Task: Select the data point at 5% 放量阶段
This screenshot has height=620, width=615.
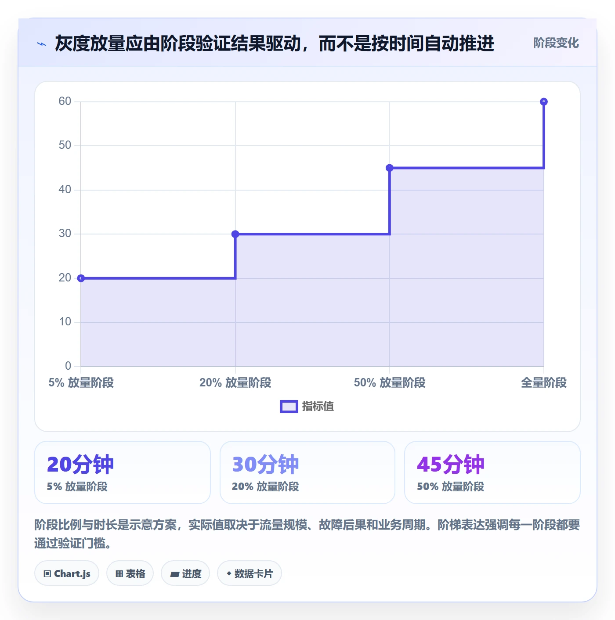Action: pos(81,278)
